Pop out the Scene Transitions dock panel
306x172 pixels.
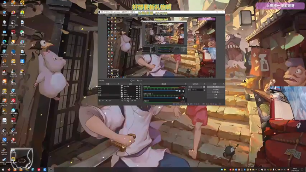pos(204,84)
